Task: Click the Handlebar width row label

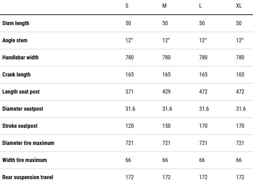Action: 20,58
